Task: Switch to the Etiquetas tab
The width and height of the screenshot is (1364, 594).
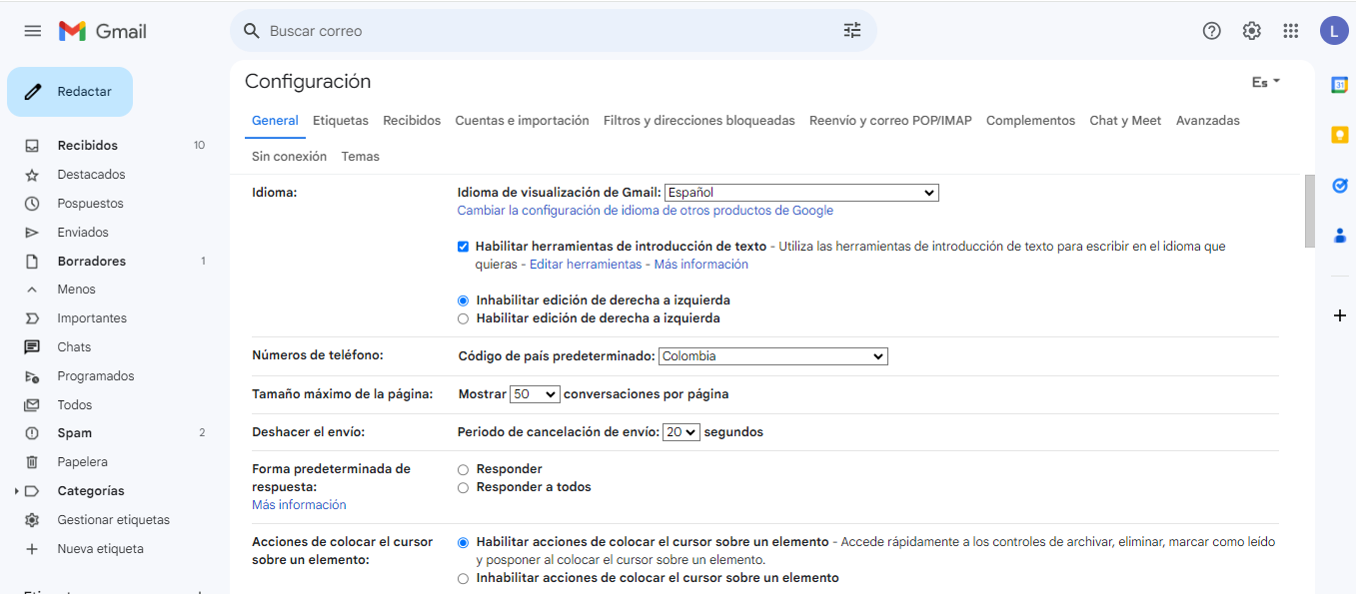Action: point(341,121)
